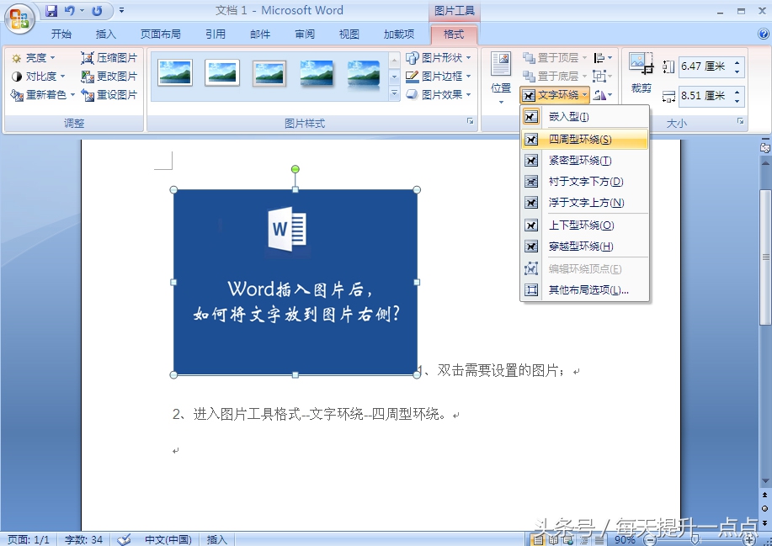Choose Through wrapping (穿越型环绕)

584,246
